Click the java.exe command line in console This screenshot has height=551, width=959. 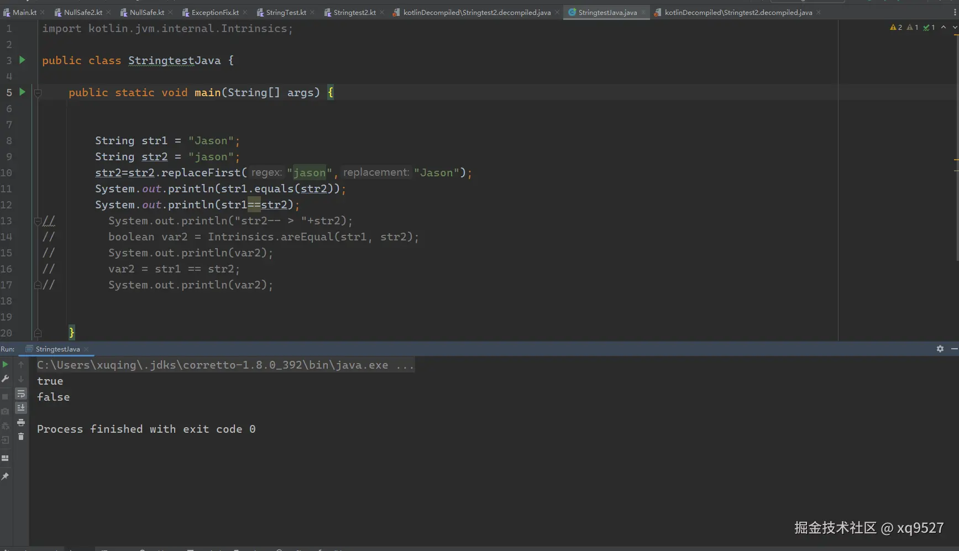click(226, 365)
